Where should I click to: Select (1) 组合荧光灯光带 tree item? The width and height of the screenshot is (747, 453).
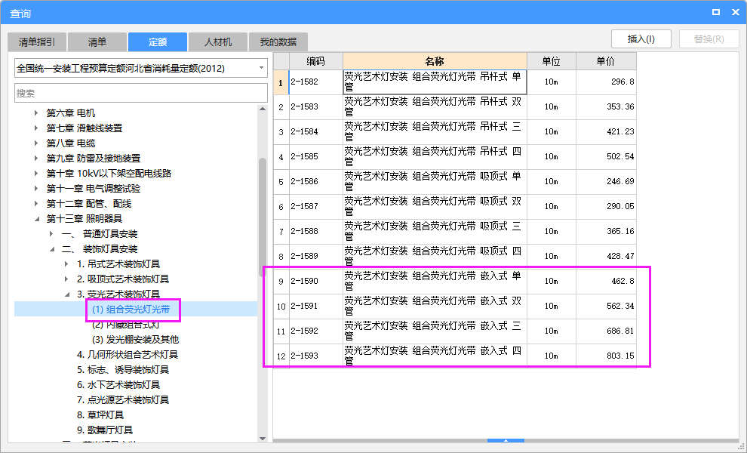point(131,310)
